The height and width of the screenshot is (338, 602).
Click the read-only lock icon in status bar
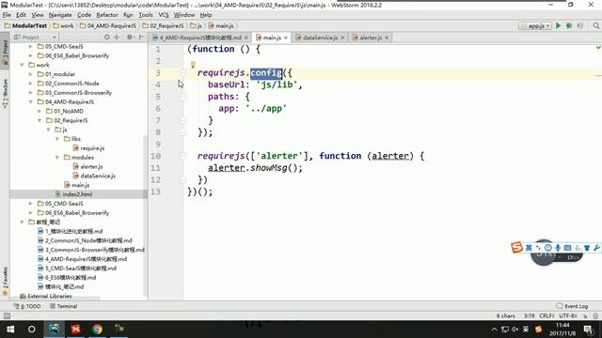point(585,315)
